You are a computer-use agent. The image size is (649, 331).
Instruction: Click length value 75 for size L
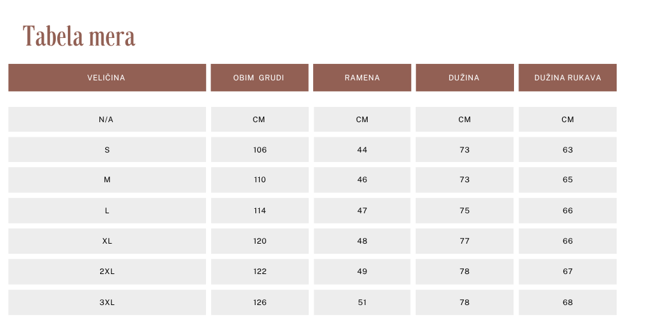coord(465,211)
